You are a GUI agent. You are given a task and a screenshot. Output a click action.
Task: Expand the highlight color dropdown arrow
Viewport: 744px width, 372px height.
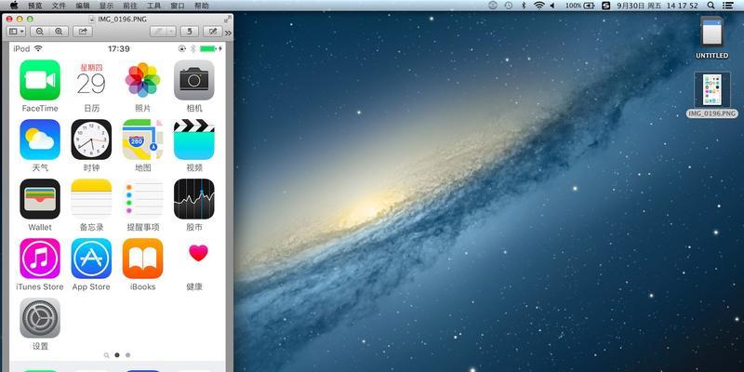click(x=171, y=32)
